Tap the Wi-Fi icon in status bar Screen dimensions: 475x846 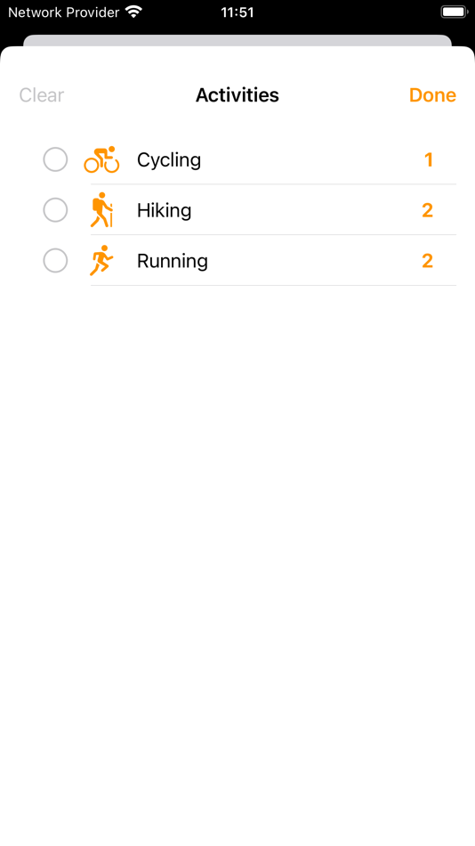(x=133, y=12)
